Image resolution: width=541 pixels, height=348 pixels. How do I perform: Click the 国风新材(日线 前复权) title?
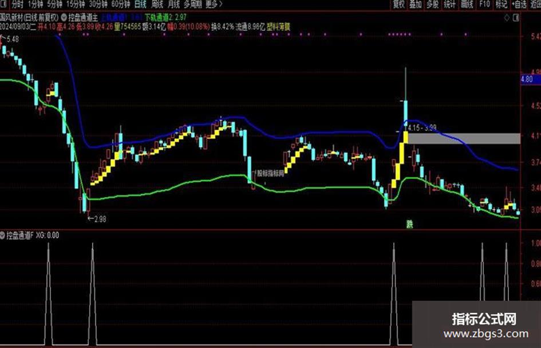(x=29, y=17)
